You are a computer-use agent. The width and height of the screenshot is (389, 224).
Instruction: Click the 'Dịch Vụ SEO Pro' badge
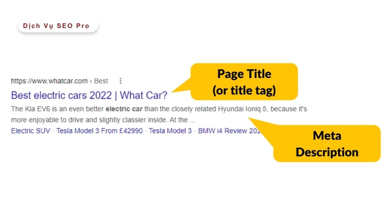coord(58,25)
